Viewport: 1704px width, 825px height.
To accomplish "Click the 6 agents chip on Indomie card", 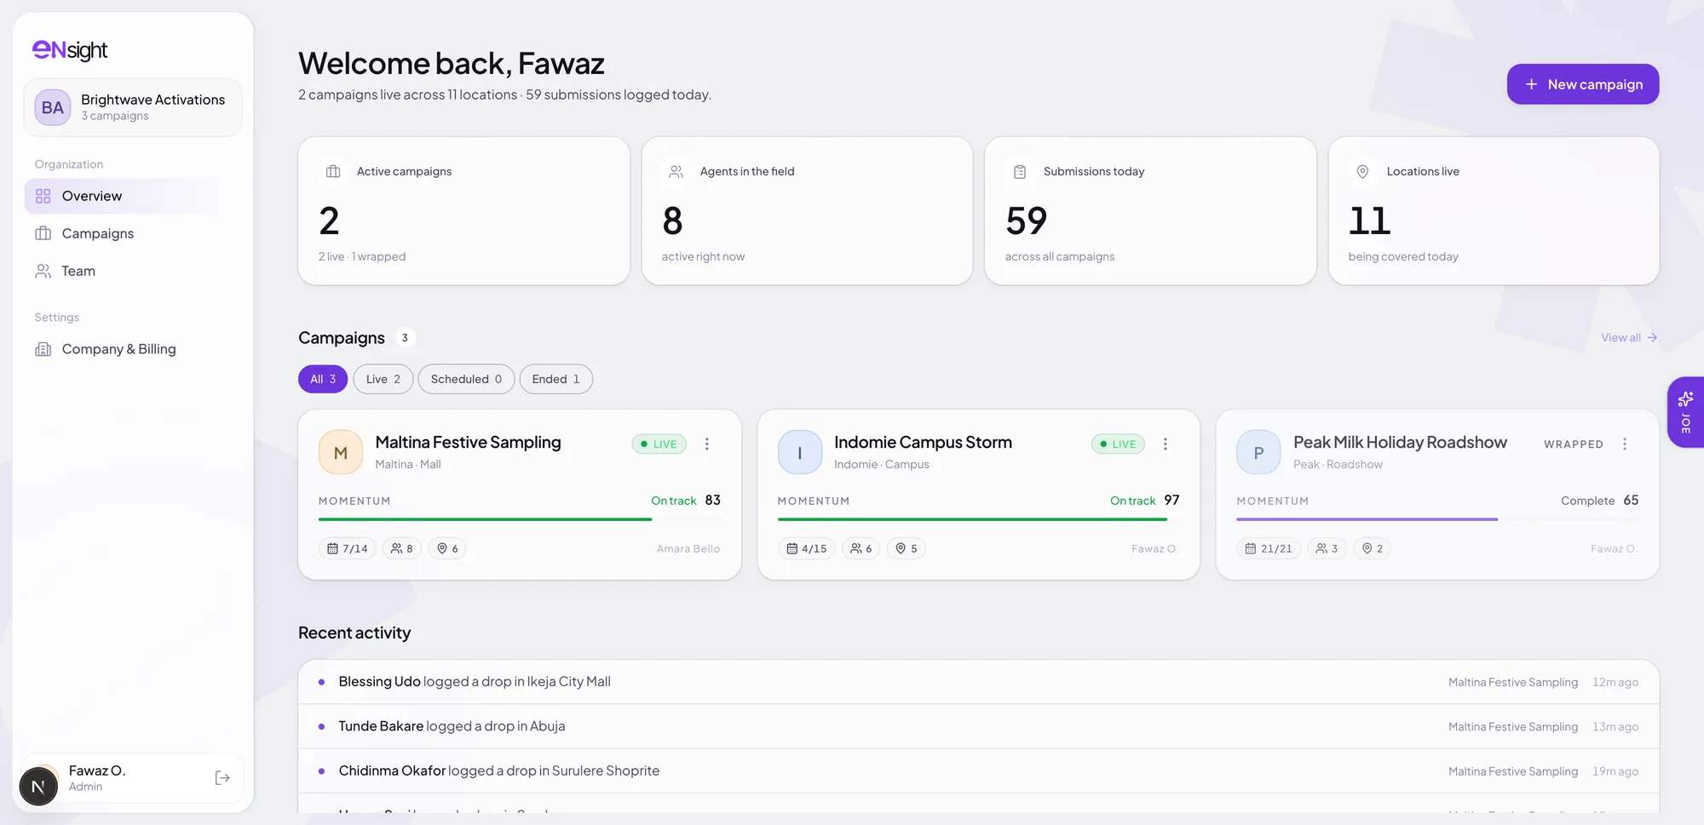I will [861, 548].
